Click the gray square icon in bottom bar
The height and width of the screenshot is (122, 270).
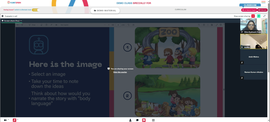point(153,120)
